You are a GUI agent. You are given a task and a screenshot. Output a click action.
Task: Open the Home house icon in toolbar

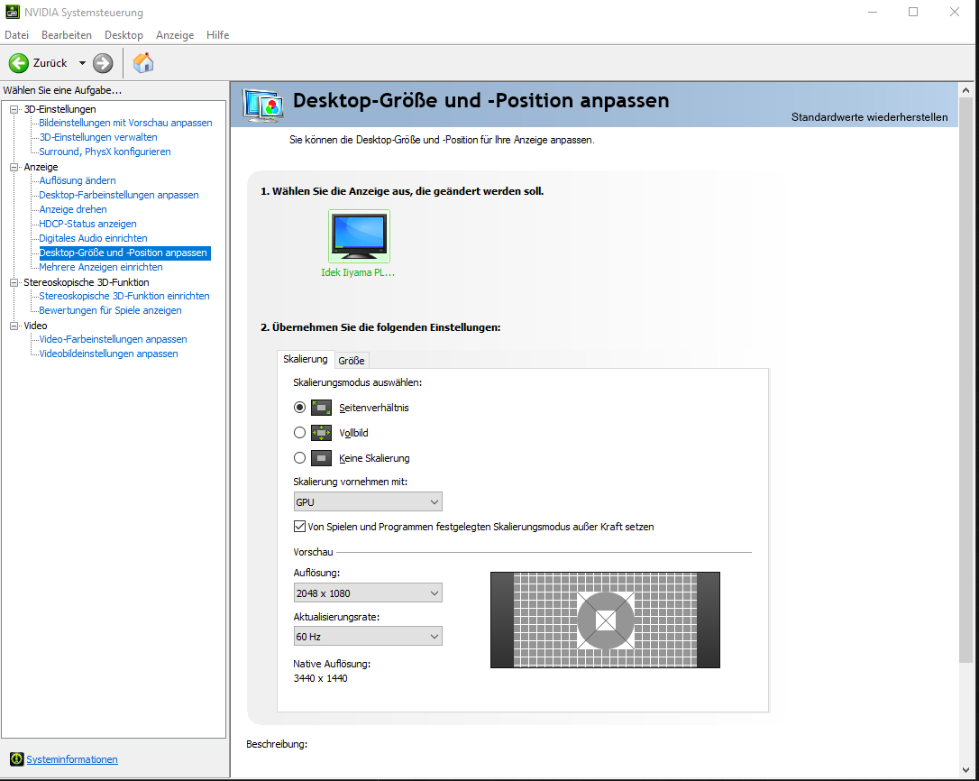pos(143,63)
